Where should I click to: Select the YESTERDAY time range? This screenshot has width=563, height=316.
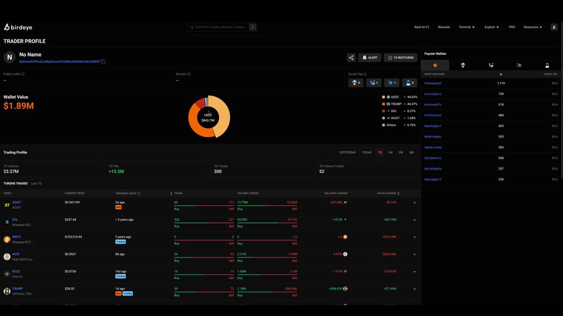(x=348, y=152)
